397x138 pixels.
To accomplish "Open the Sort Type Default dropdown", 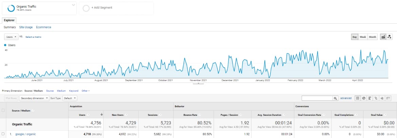I will point(70,98).
